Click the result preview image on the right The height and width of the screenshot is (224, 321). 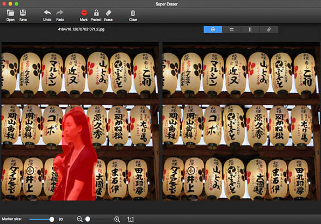click(241, 121)
